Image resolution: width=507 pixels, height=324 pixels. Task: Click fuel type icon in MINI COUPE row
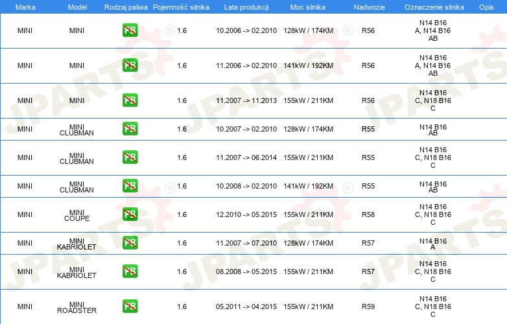click(x=130, y=214)
